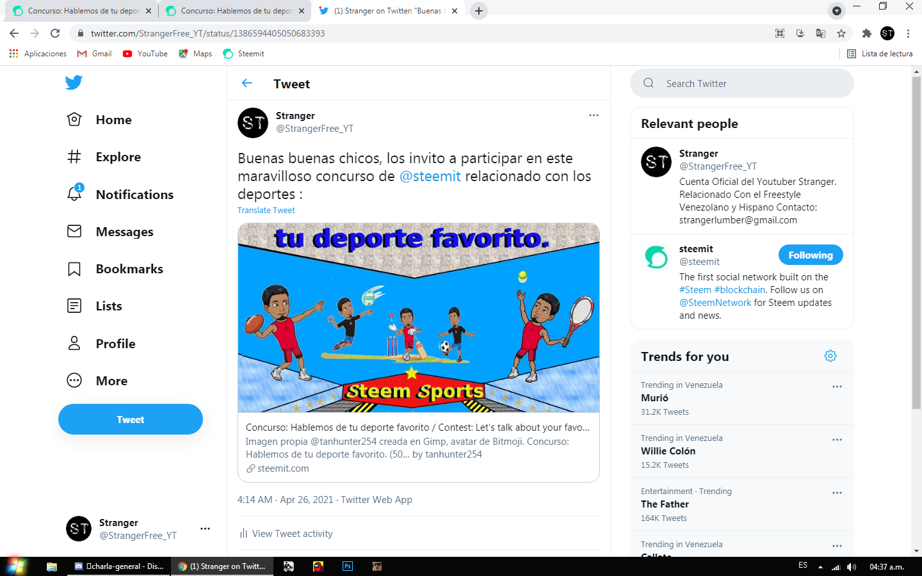Click the tweet activity bar chart icon
This screenshot has width=922, height=576.
pyautogui.click(x=243, y=534)
